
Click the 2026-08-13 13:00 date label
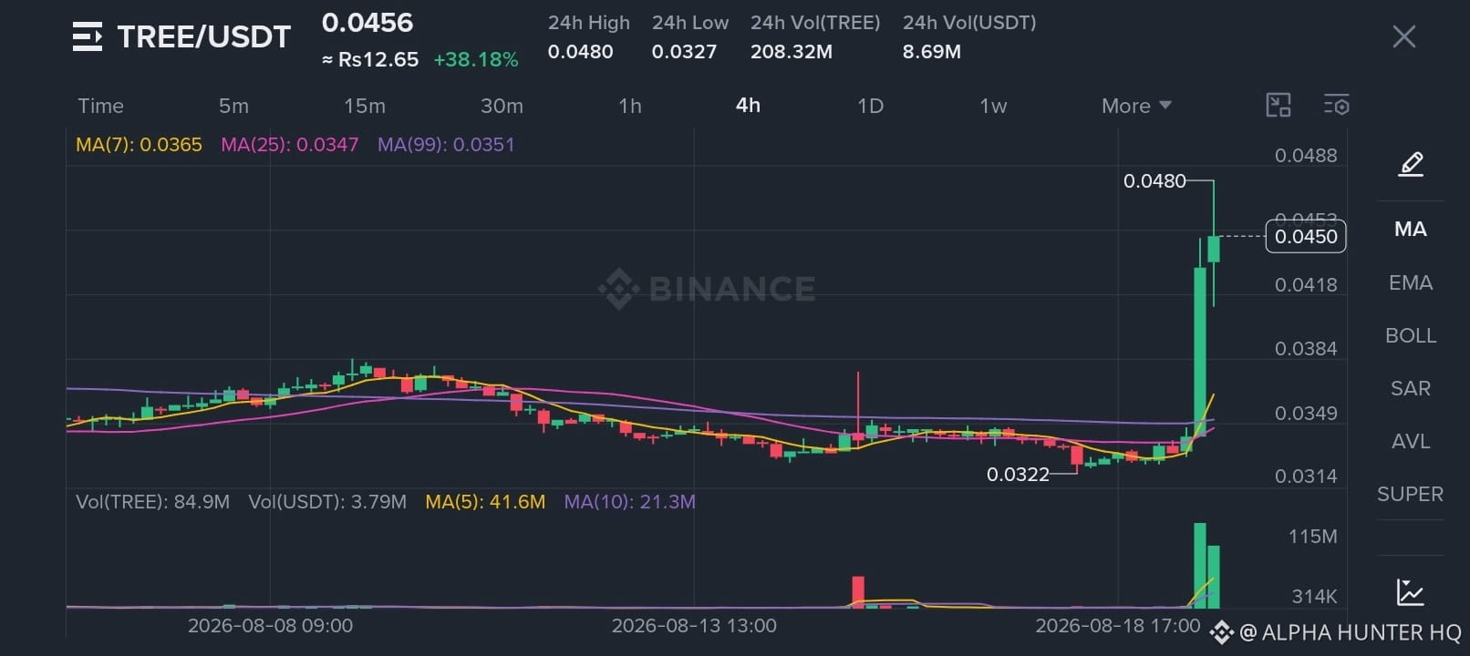click(694, 626)
